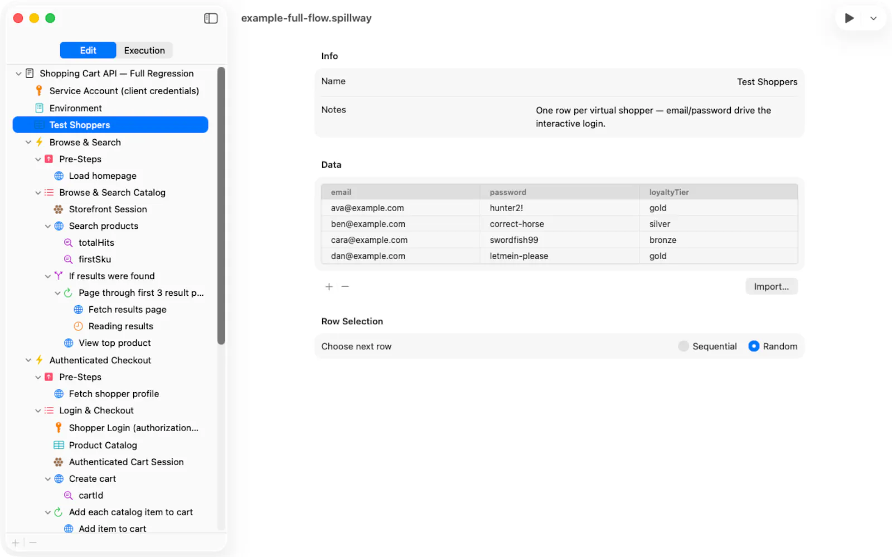The height and width of the screenshot is (557, 892).
Task: Collapse Authenticated Checkout scenario
Action: coord(28,360)
